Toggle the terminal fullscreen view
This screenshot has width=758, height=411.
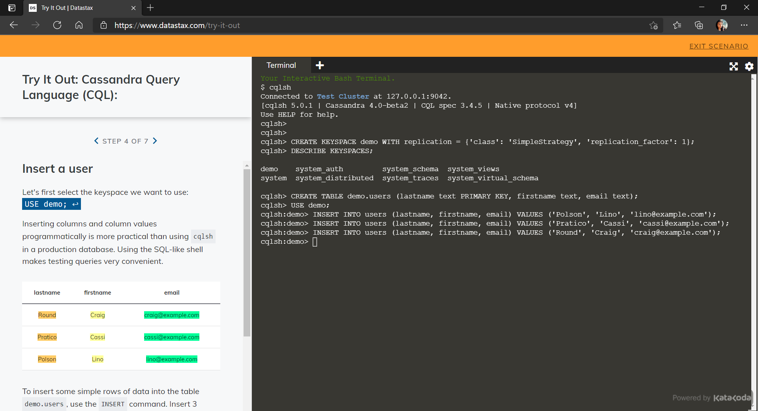[x=734, y=66]
